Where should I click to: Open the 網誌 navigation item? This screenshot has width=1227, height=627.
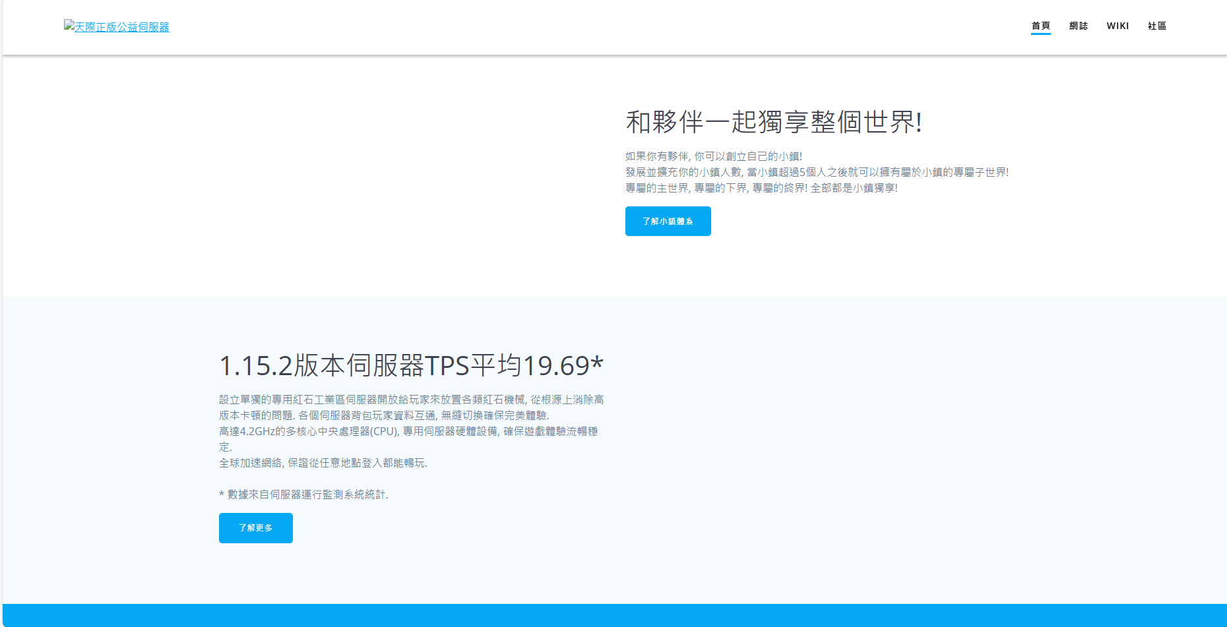[x=1079, y=26]
